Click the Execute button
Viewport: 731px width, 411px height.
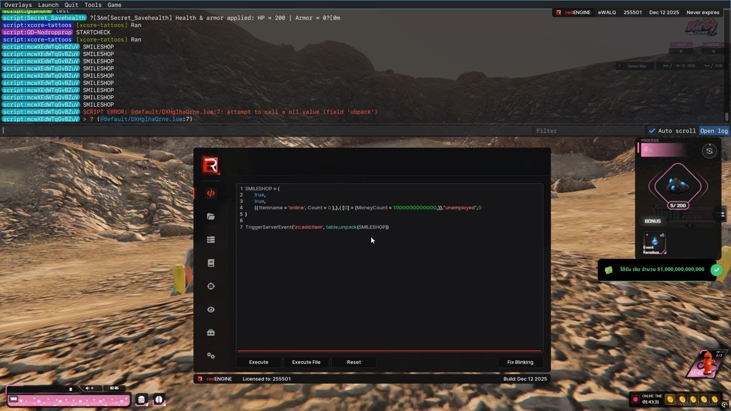259,362
